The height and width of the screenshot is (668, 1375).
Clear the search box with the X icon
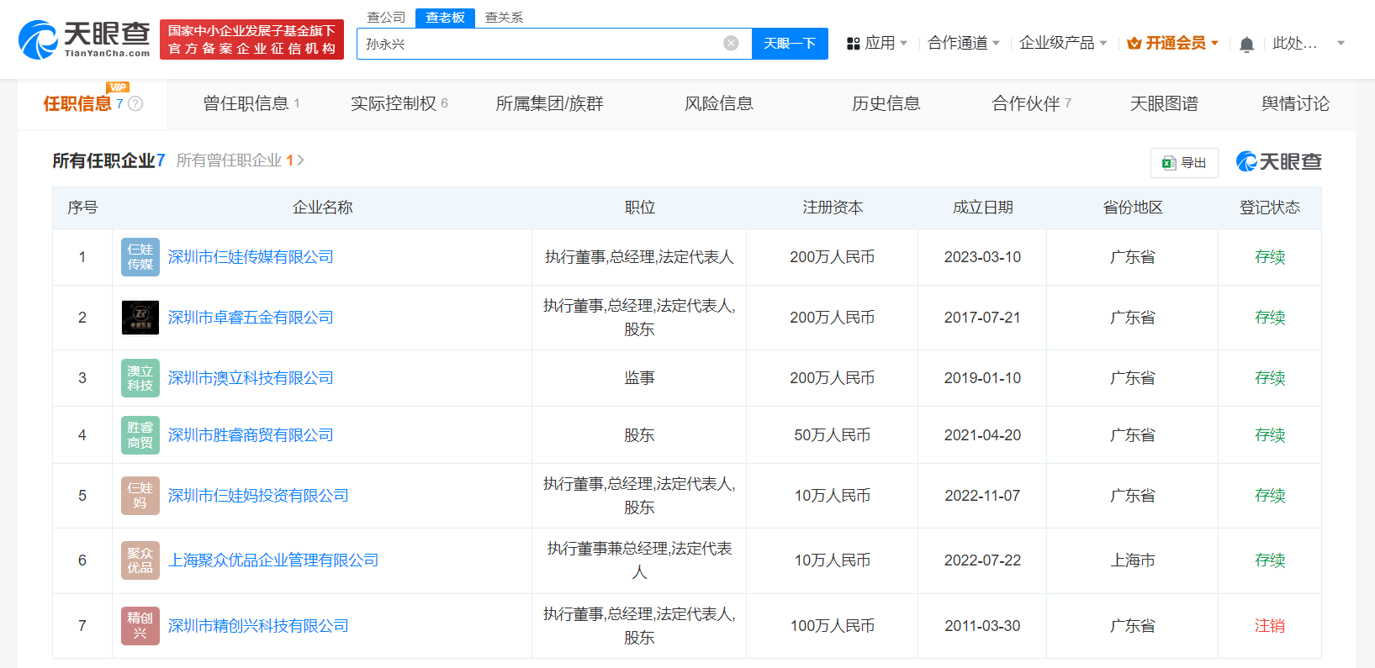[731, 43]
